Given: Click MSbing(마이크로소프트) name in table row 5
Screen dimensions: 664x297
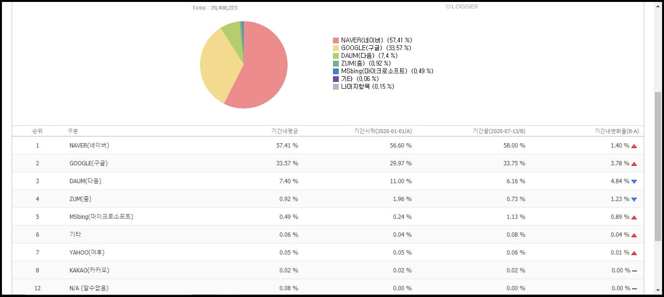Looking at the screenshot, I should tap(101, 217).
